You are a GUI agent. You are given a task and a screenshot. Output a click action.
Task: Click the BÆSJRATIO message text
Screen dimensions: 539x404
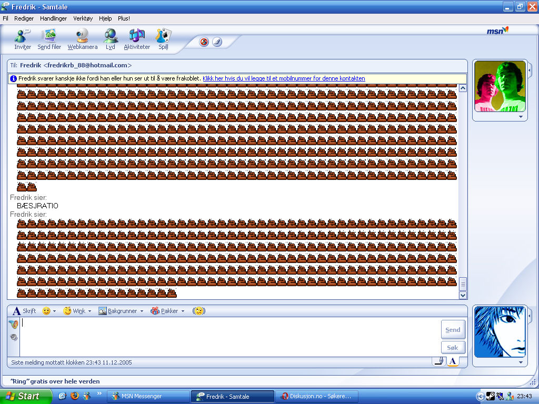(37, 206)
